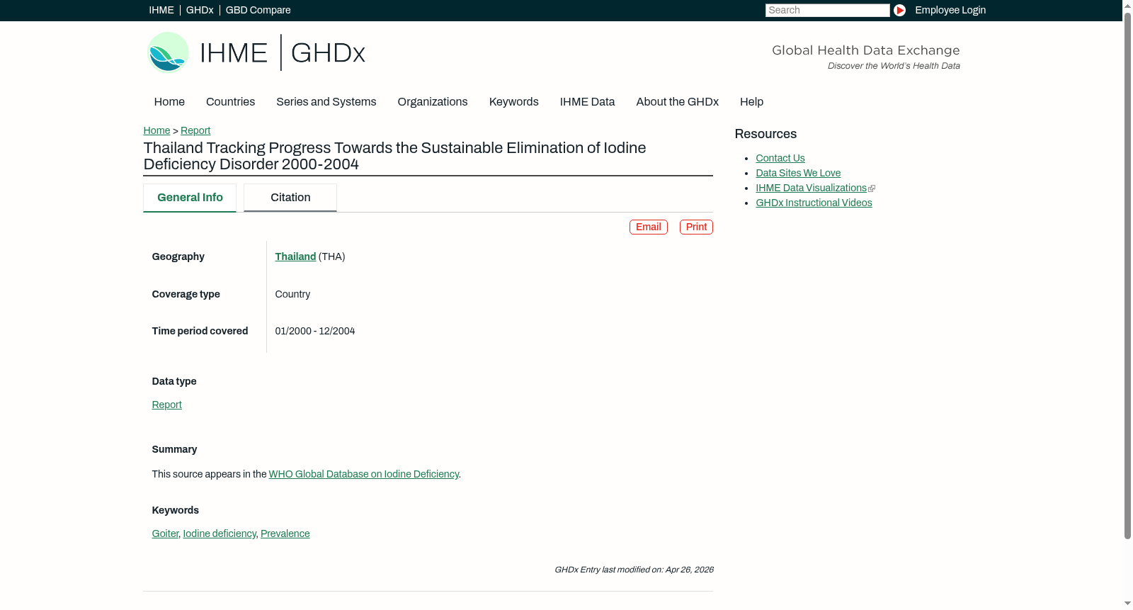Screen dimensions: 1133x610
Task: Open the Organizations menu item
Action: pyautogui.click(x=433, y=102)
